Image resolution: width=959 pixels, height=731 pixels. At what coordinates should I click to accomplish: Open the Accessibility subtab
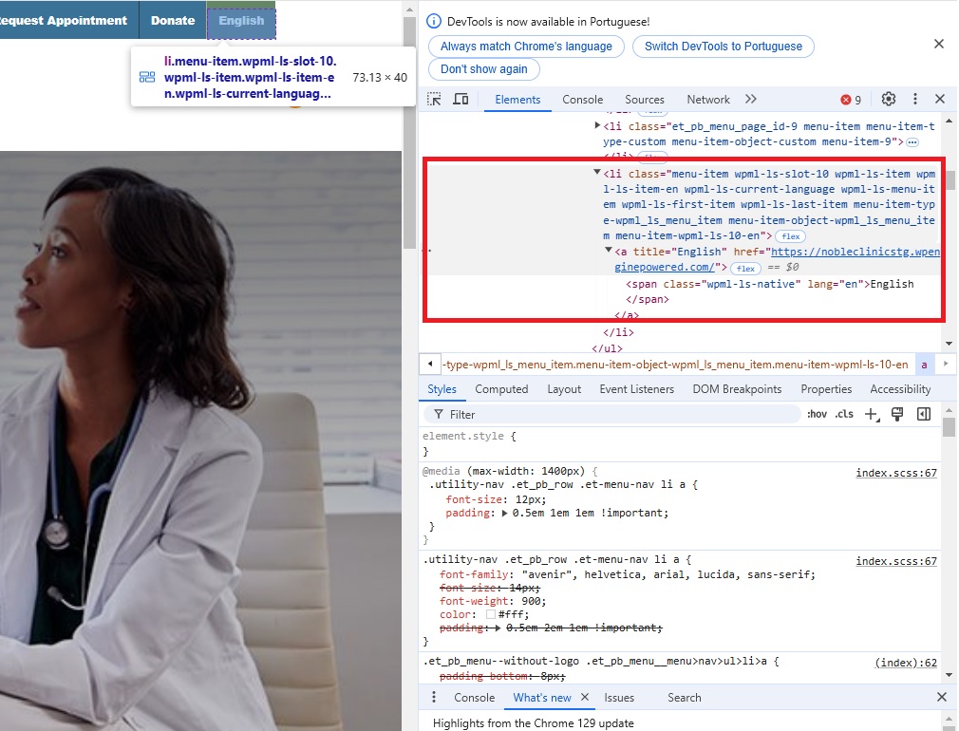(x=900, y=389)
